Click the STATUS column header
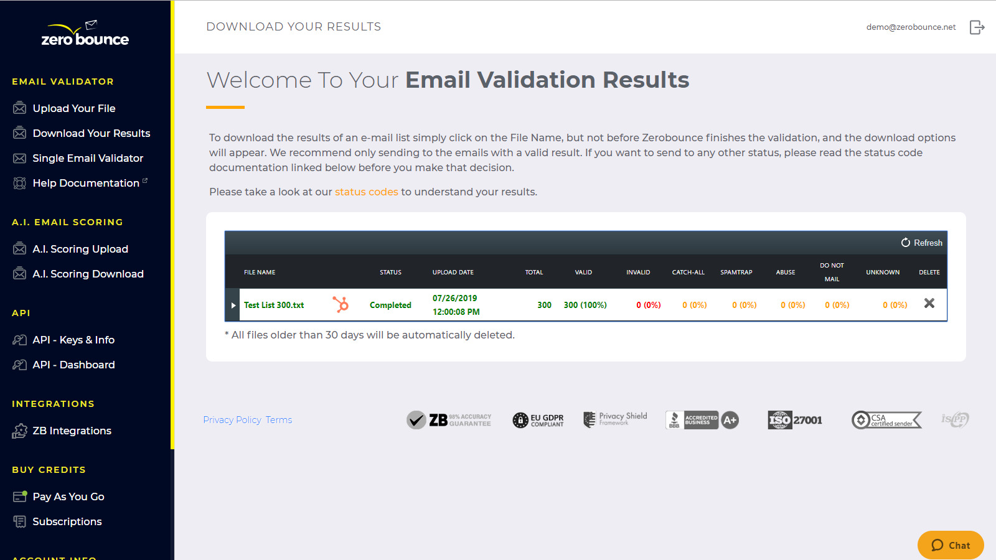Image resolution: width=996 pixels, height=560 pixels. point(390,273)
